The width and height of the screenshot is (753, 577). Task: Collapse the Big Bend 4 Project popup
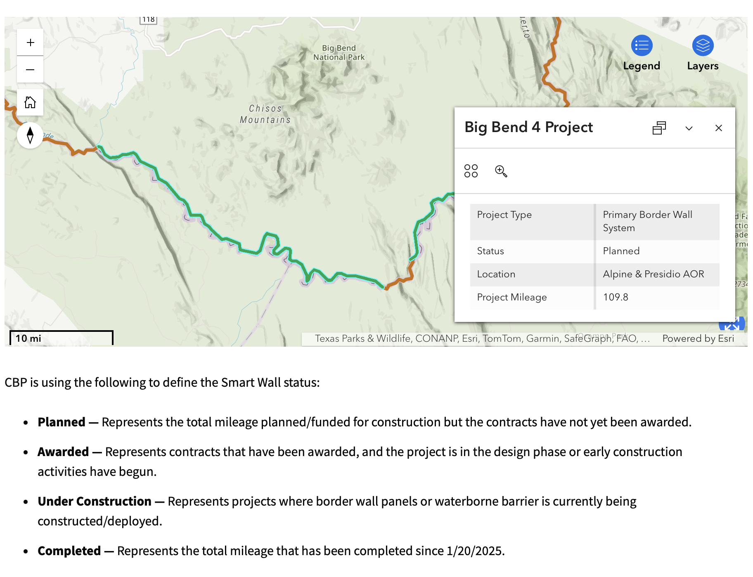click(x=689, y=128)
